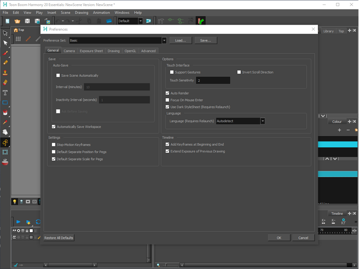
Task: Enable Save Scene Automatically checkbox
Action: 58,75
